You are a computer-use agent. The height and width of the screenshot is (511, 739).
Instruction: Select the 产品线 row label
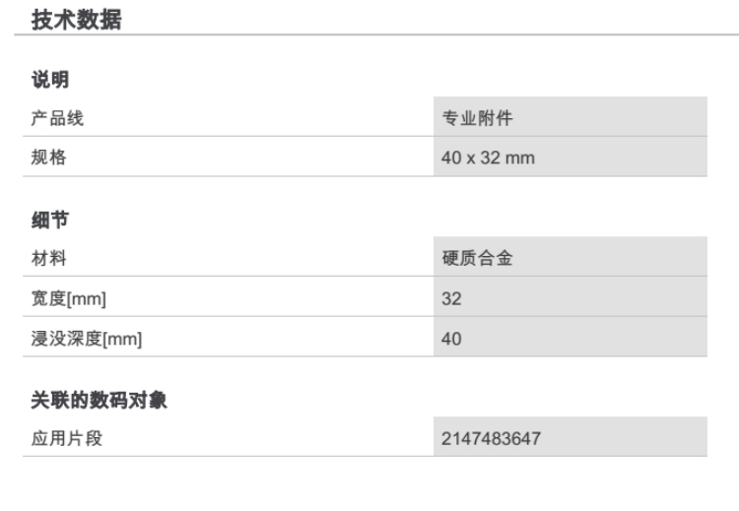coord(57,118)
